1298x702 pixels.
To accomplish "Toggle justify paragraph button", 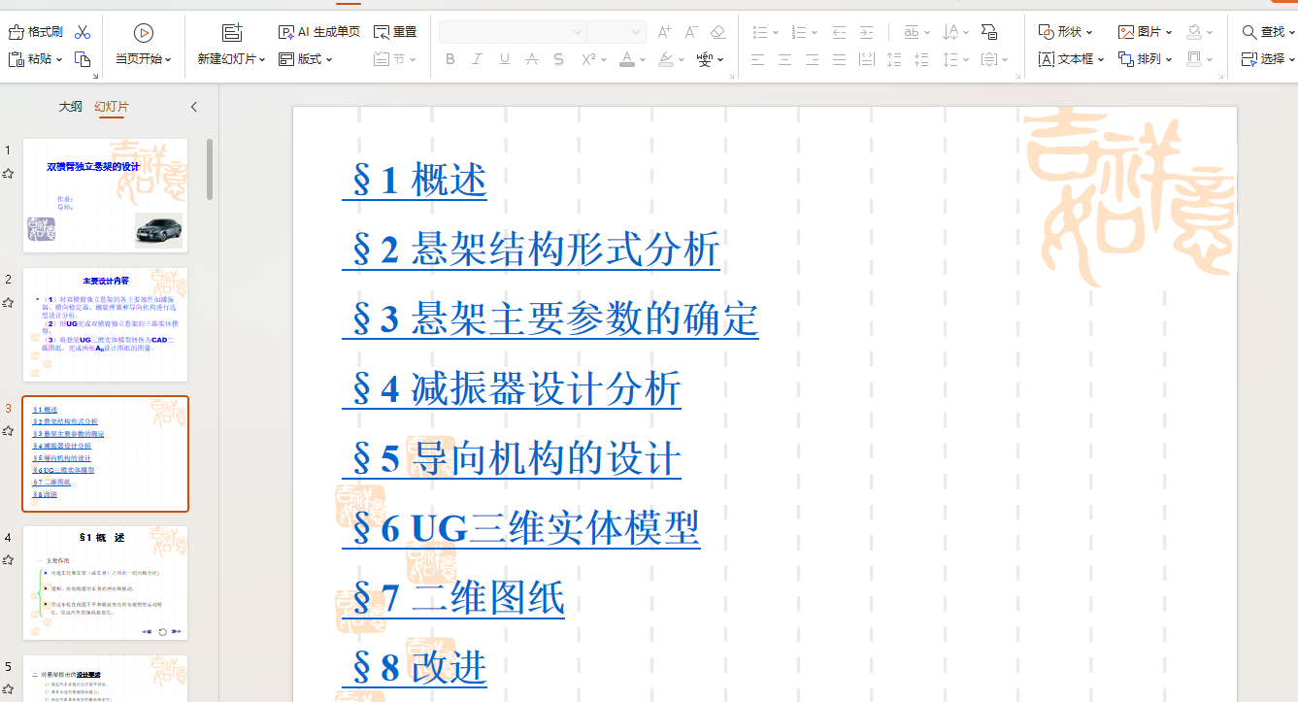I will click(x=839, y=59).
